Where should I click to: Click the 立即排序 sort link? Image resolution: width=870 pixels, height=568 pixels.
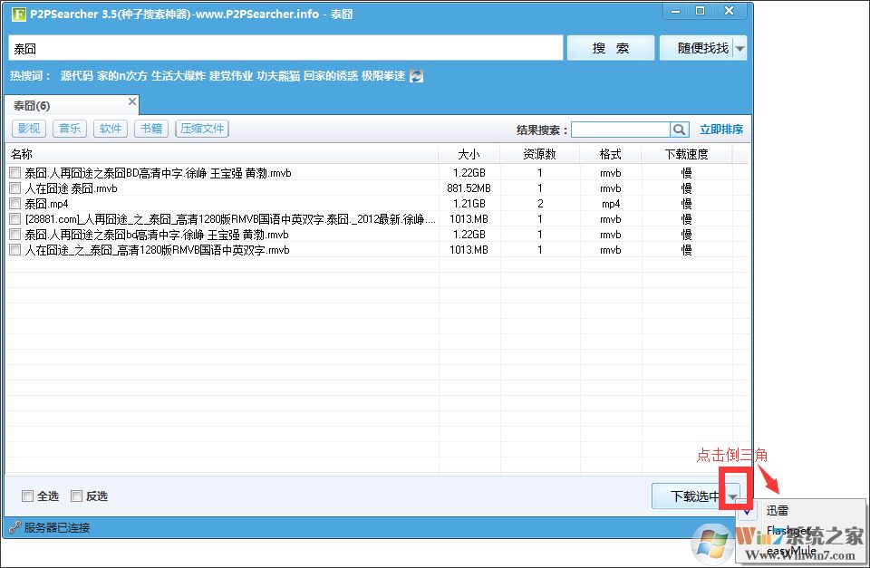point(722,130)
